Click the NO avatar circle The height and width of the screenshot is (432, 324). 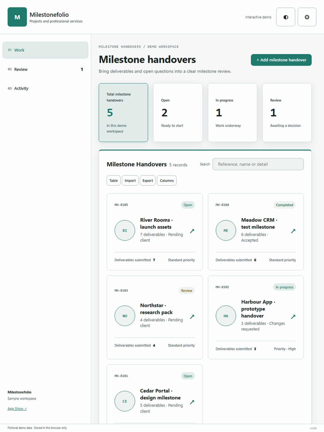125,316
